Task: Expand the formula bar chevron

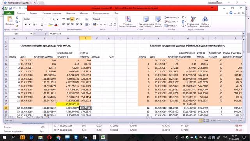Action: [x=243, y=34]
